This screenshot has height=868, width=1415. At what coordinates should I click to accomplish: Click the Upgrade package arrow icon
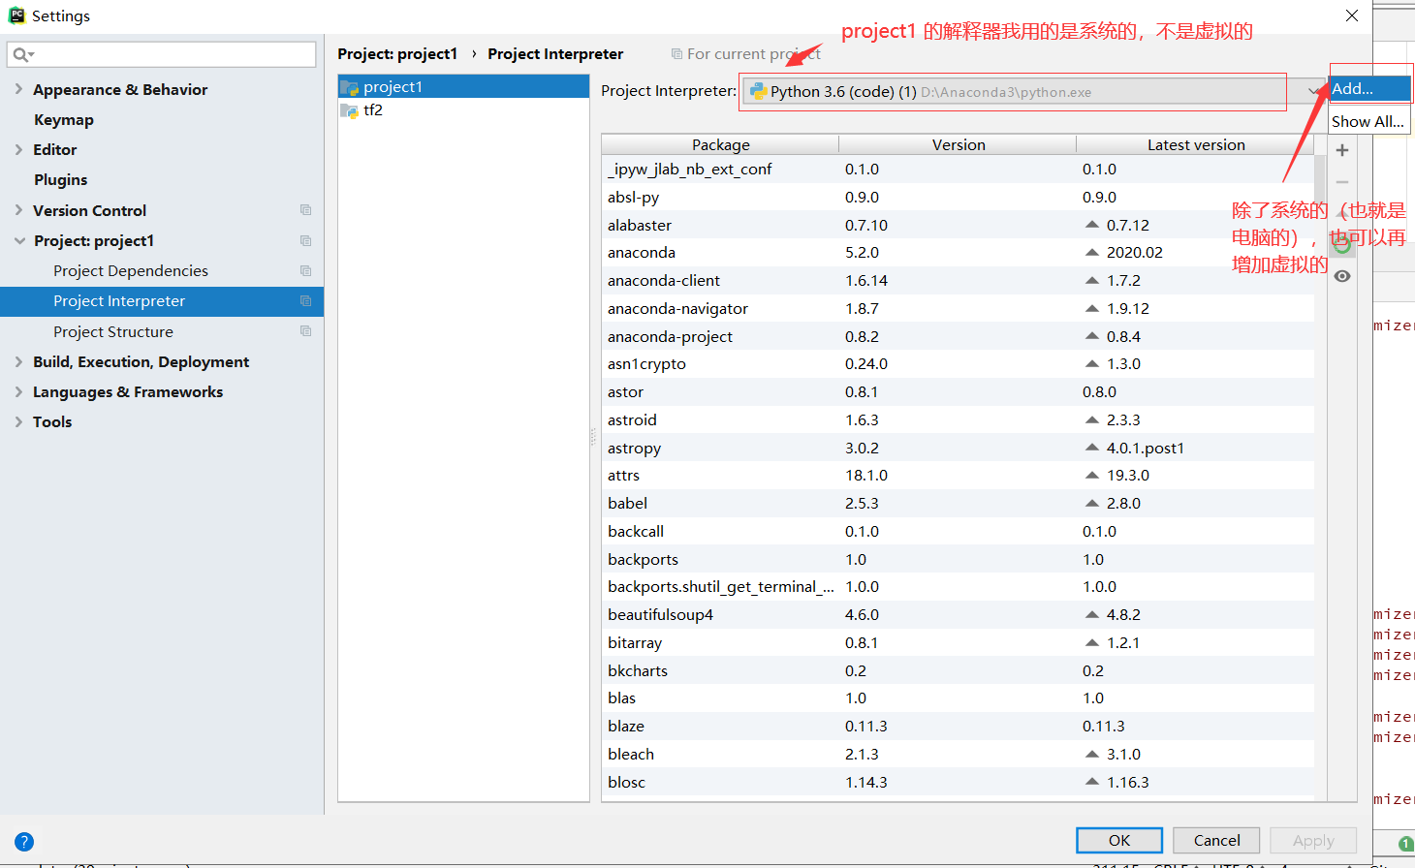pos(1342,213)
